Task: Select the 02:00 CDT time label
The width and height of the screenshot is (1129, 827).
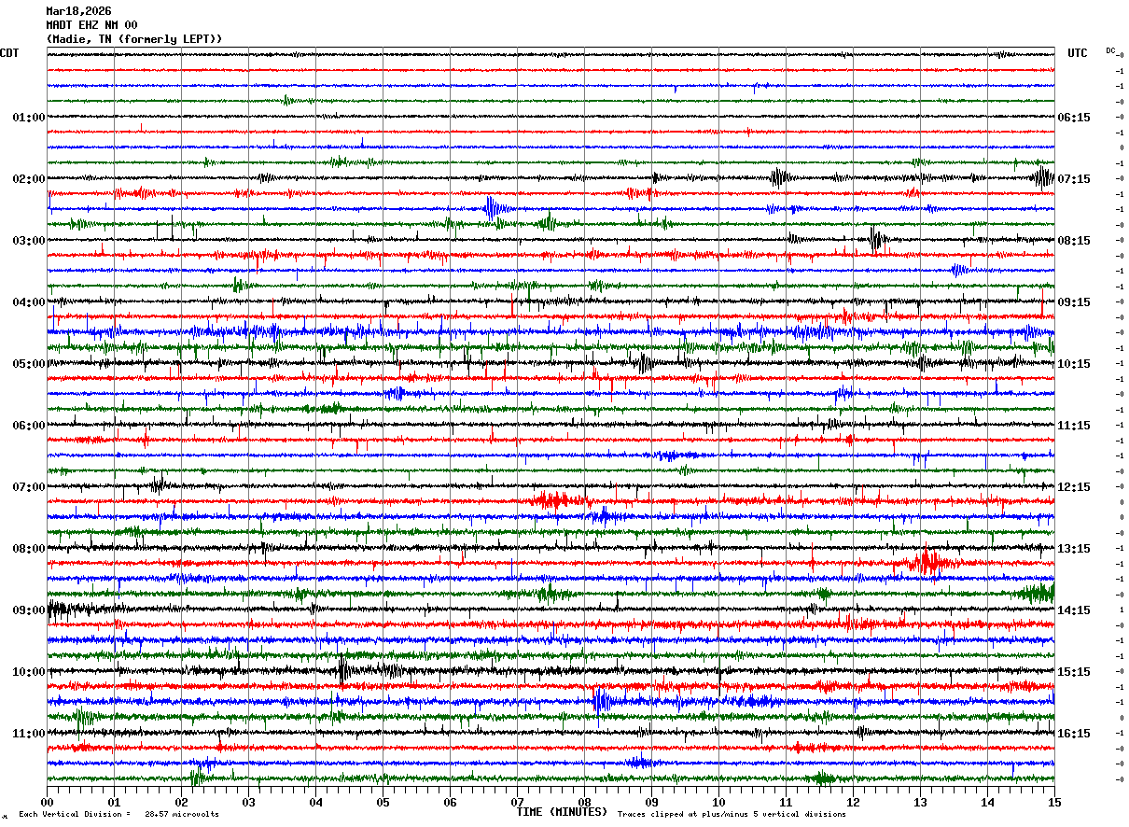Action: 29,179
